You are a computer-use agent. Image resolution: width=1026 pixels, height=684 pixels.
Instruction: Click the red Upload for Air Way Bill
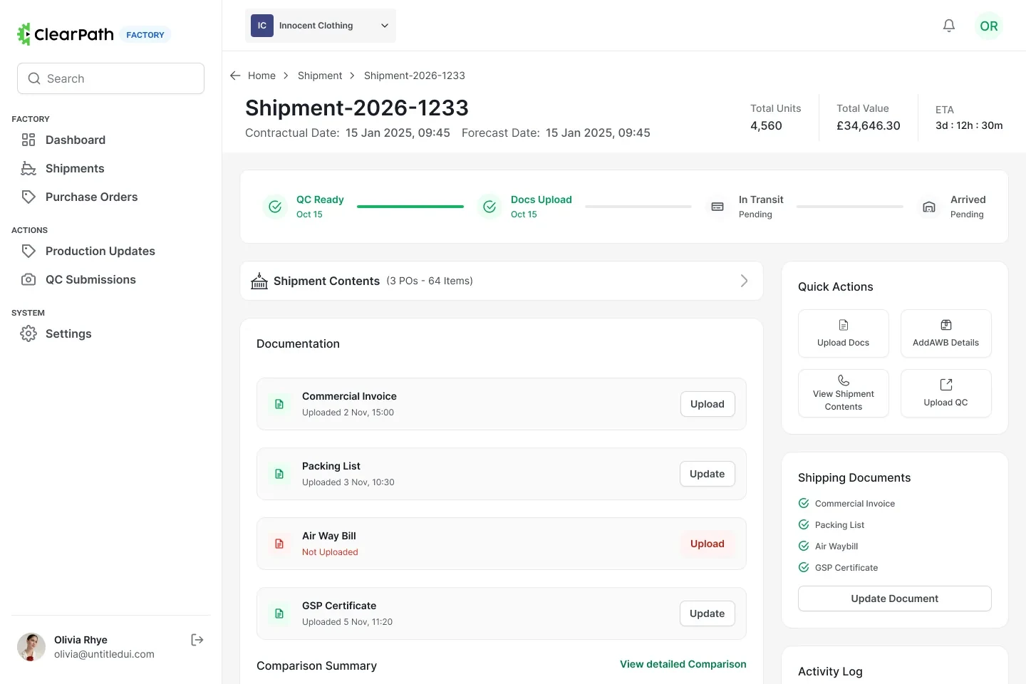(708, 544)
